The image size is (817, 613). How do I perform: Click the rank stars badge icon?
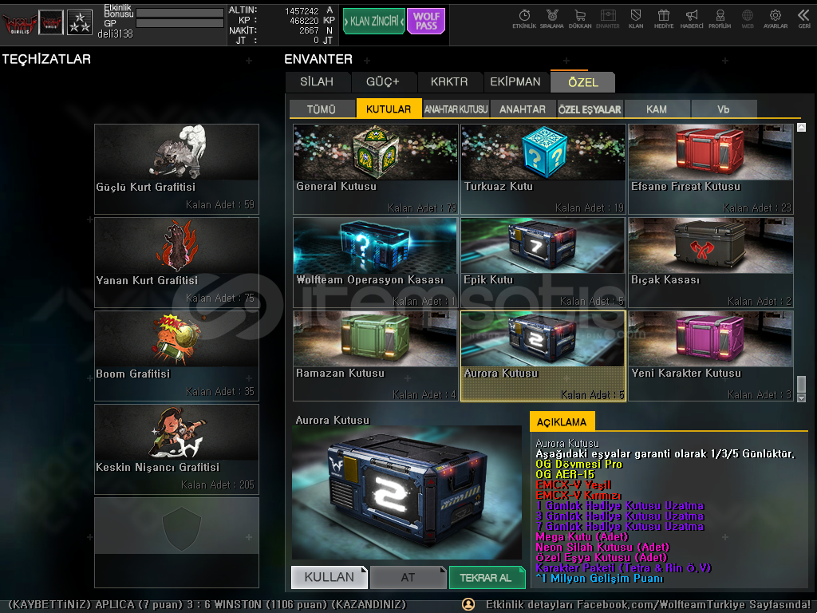click(x=80, y=22)
